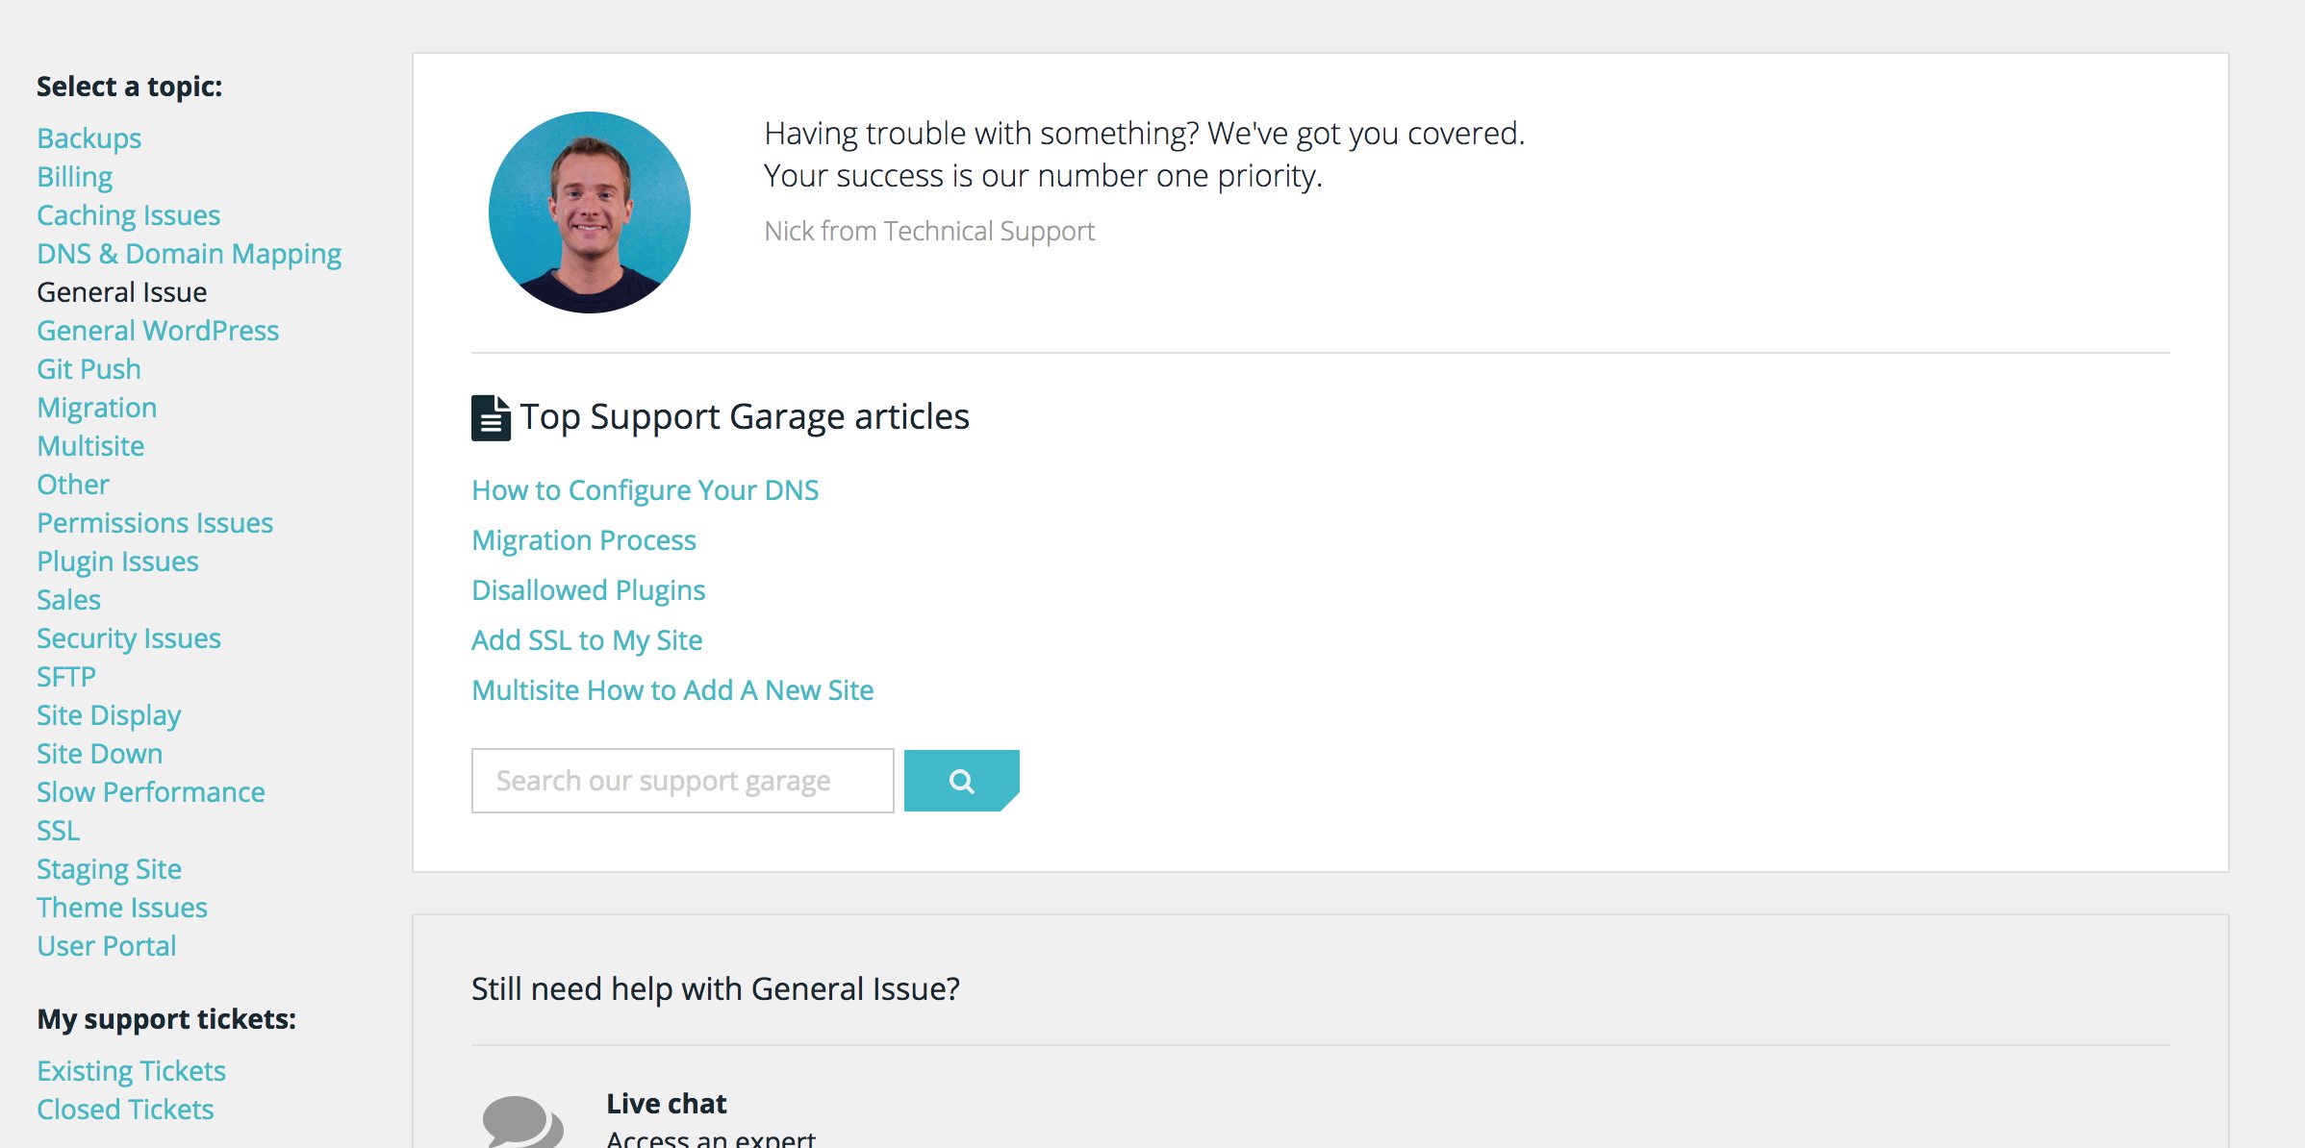Image resolution: width=2305 pixels, height=1148 pixels.
Task: Select the Staging Site topic
Action: 109,869
